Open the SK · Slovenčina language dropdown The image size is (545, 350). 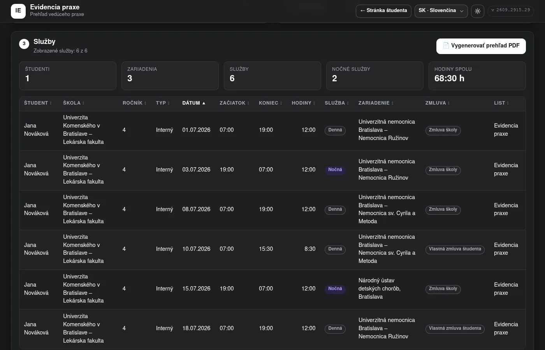pos(441,11)
